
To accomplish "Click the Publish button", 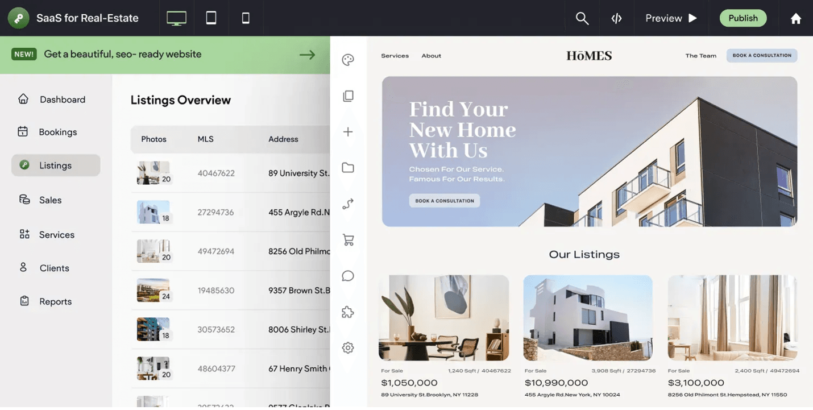I will pos(743,18).
